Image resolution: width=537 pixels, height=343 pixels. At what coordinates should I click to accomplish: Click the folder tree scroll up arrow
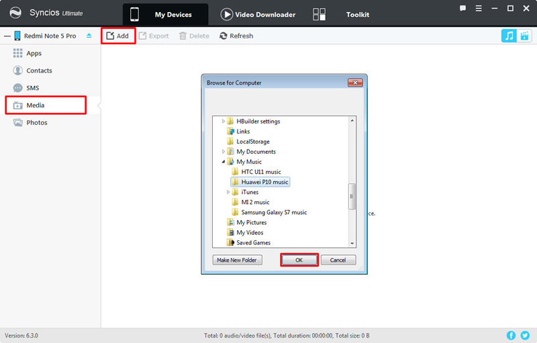click(352, 121)
